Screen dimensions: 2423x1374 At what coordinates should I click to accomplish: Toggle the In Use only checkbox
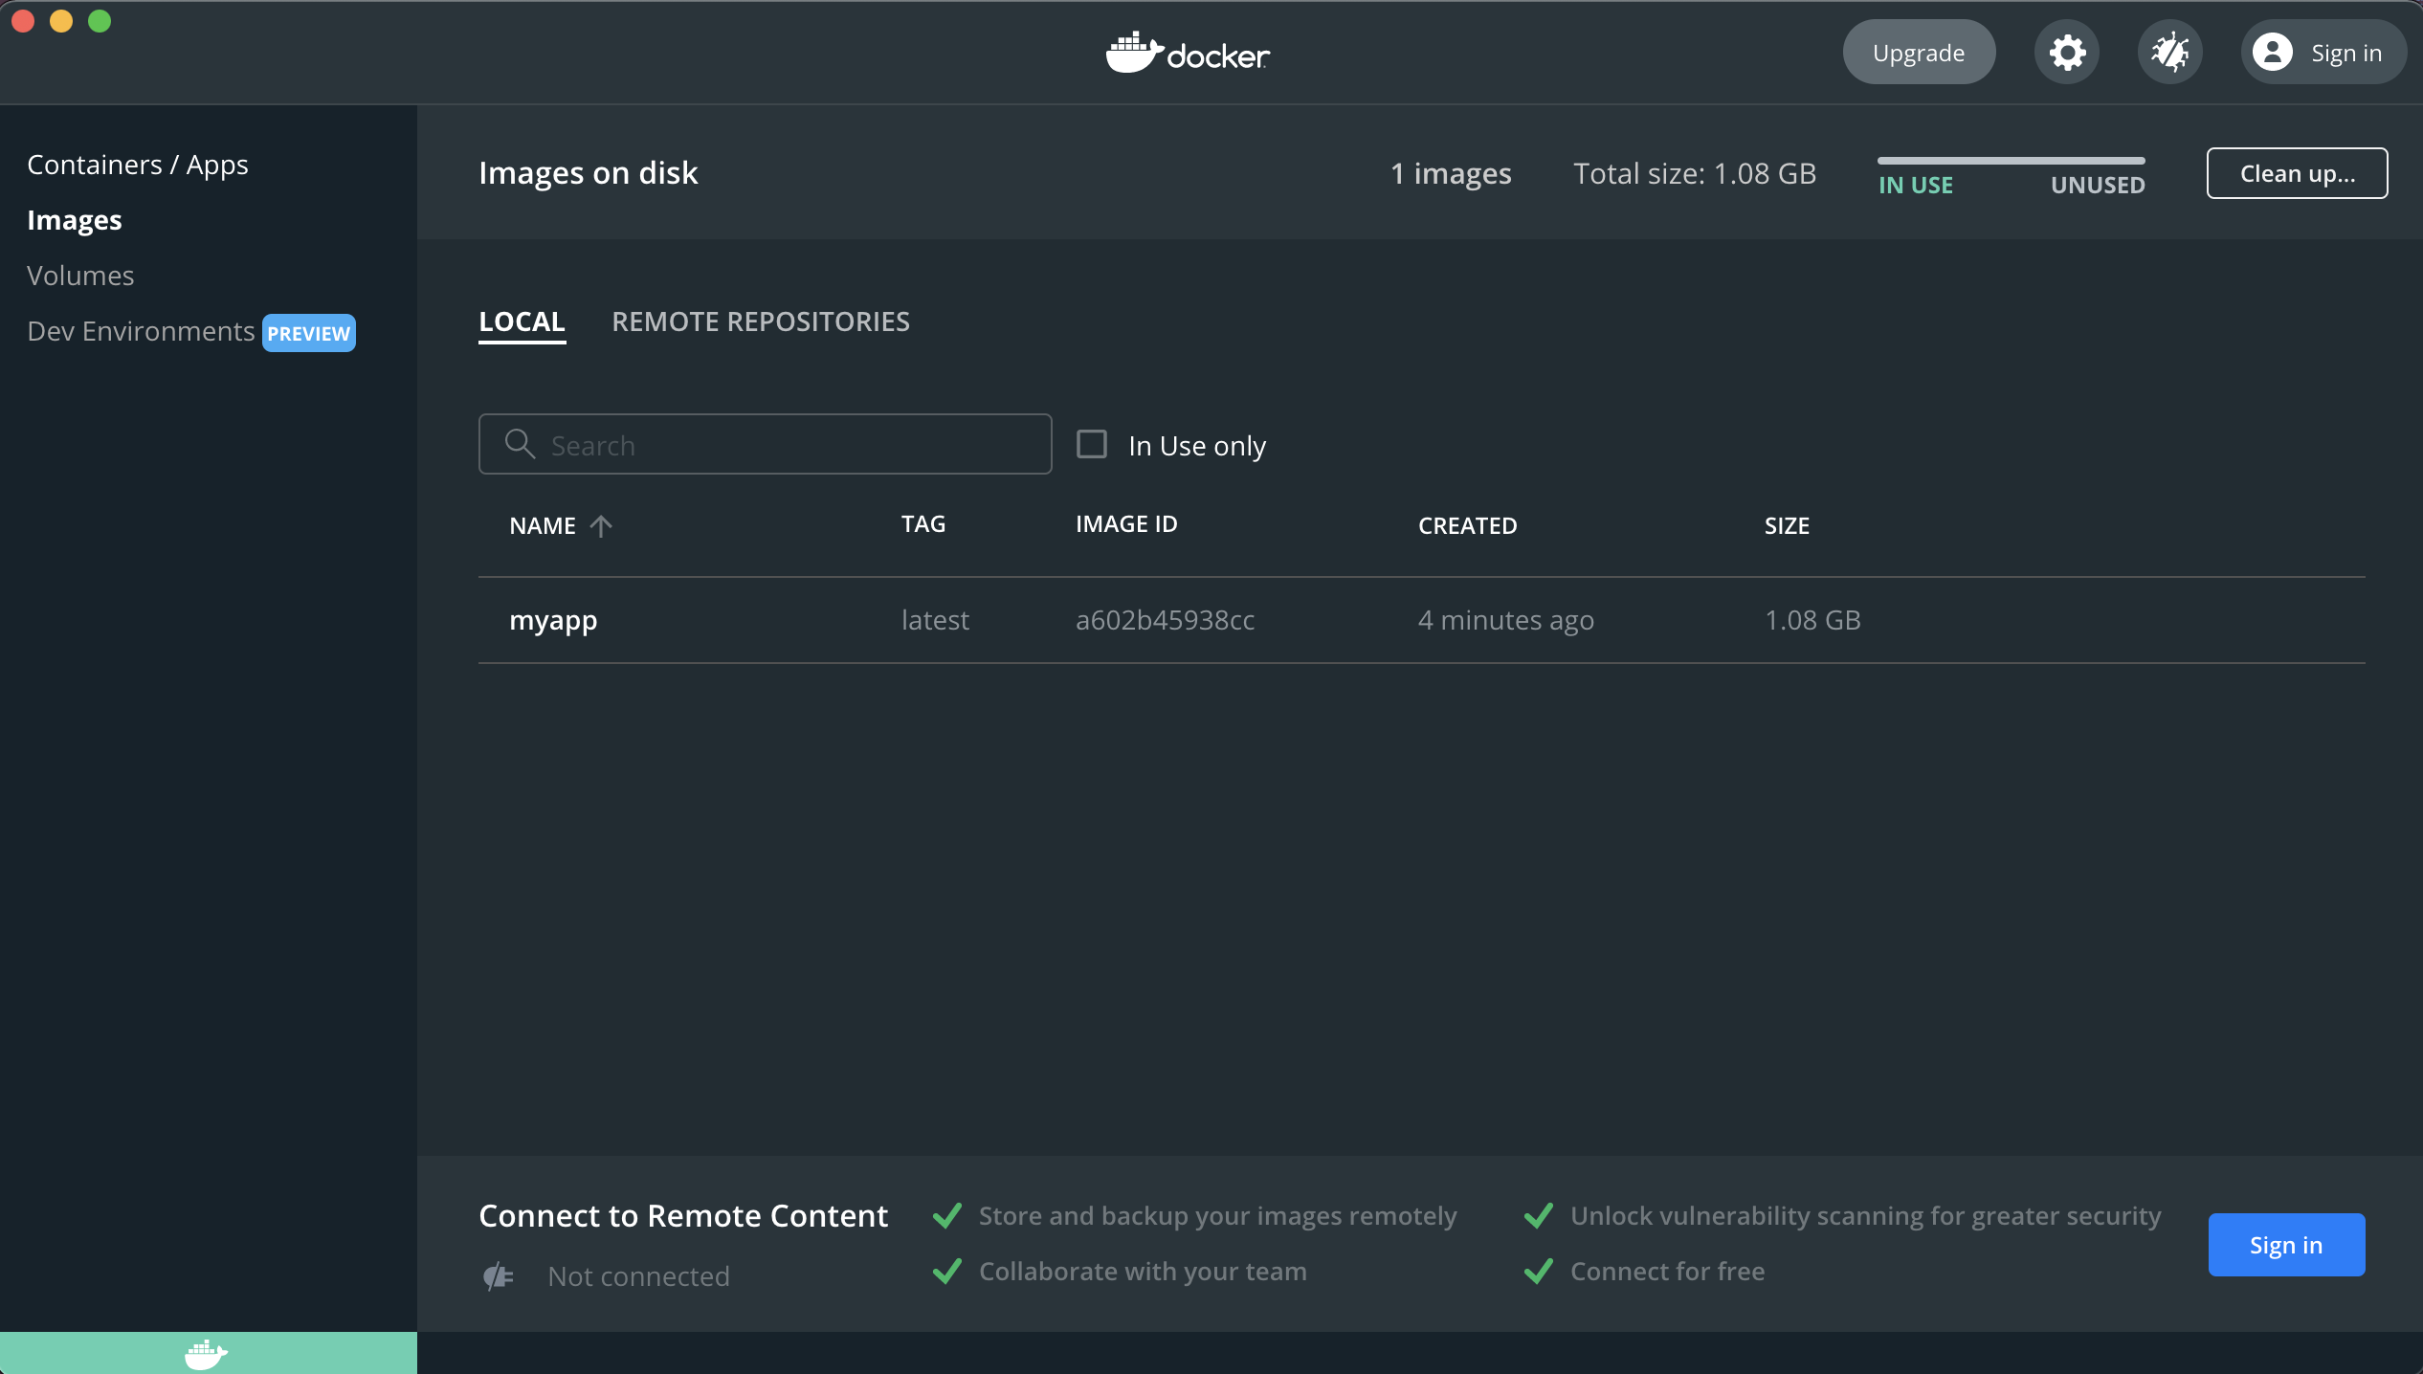click(1092, 444)
